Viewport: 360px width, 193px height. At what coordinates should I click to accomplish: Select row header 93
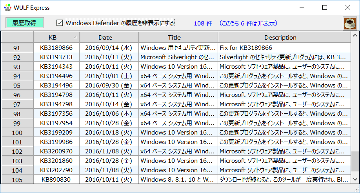point(17,67)
